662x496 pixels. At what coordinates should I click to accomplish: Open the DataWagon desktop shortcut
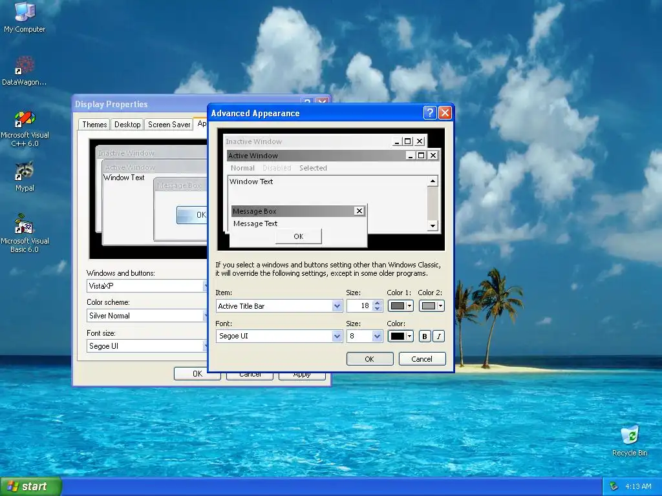(25, 71)
